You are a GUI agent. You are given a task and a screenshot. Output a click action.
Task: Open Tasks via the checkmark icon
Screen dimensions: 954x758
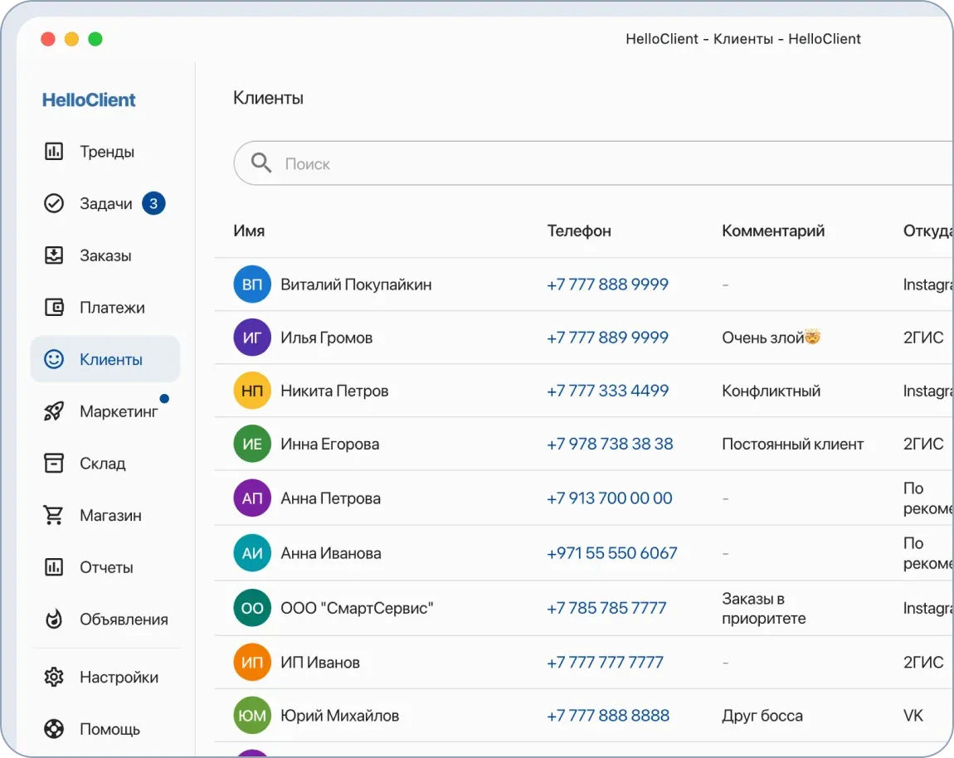[54, 204]
